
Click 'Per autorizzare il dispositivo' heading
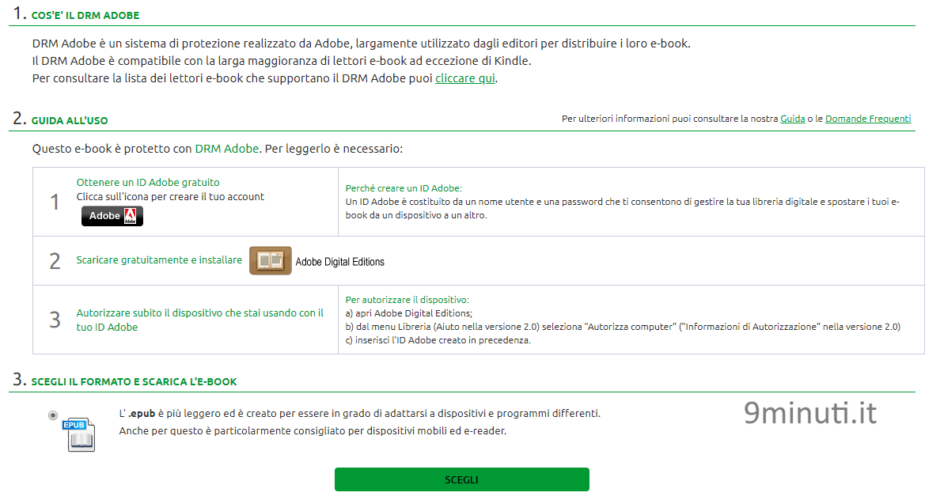point(407,300)
